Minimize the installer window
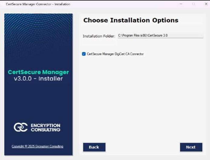Screen dimensions: 210x160 pos(181,4)
